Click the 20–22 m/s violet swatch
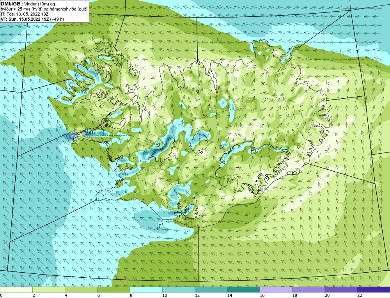The height and width of the screenshot is (298, 390). click(x=341, y=290)
